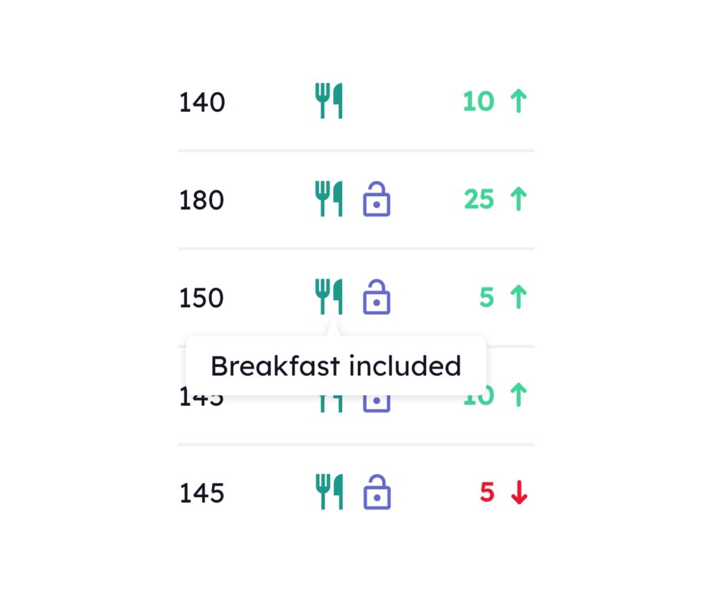Screen dimensions: 712x593
Task: Click the green change value 10 in top row
Action: tap(478, 101)
